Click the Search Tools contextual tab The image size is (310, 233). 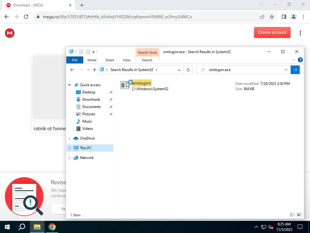click(147, 52)
